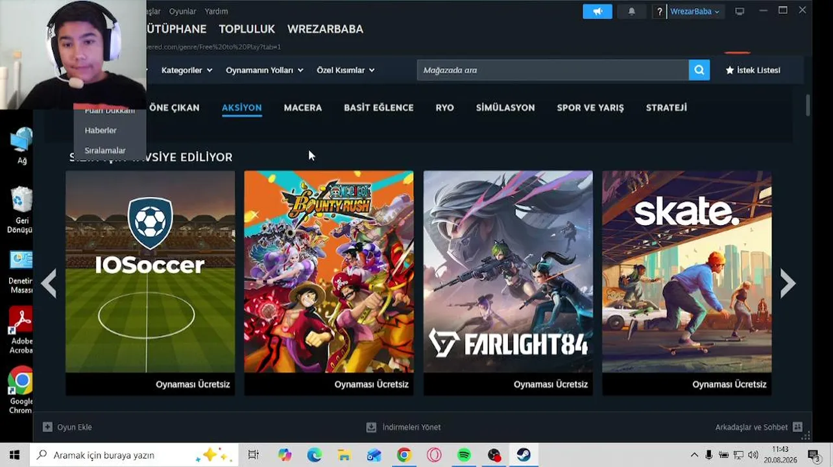Image resolution: width=833 pixels, height=467 pixels.
Task: Expand the Oynamanın Yolları dropdown
Action: (x=265, y=70)
